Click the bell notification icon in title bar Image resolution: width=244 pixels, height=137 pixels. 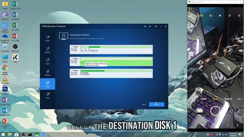click(150, 26)
